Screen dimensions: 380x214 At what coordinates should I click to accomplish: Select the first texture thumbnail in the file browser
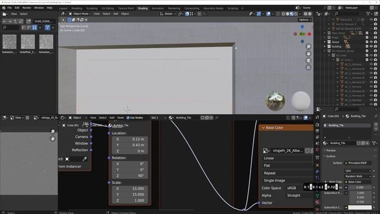9,42
